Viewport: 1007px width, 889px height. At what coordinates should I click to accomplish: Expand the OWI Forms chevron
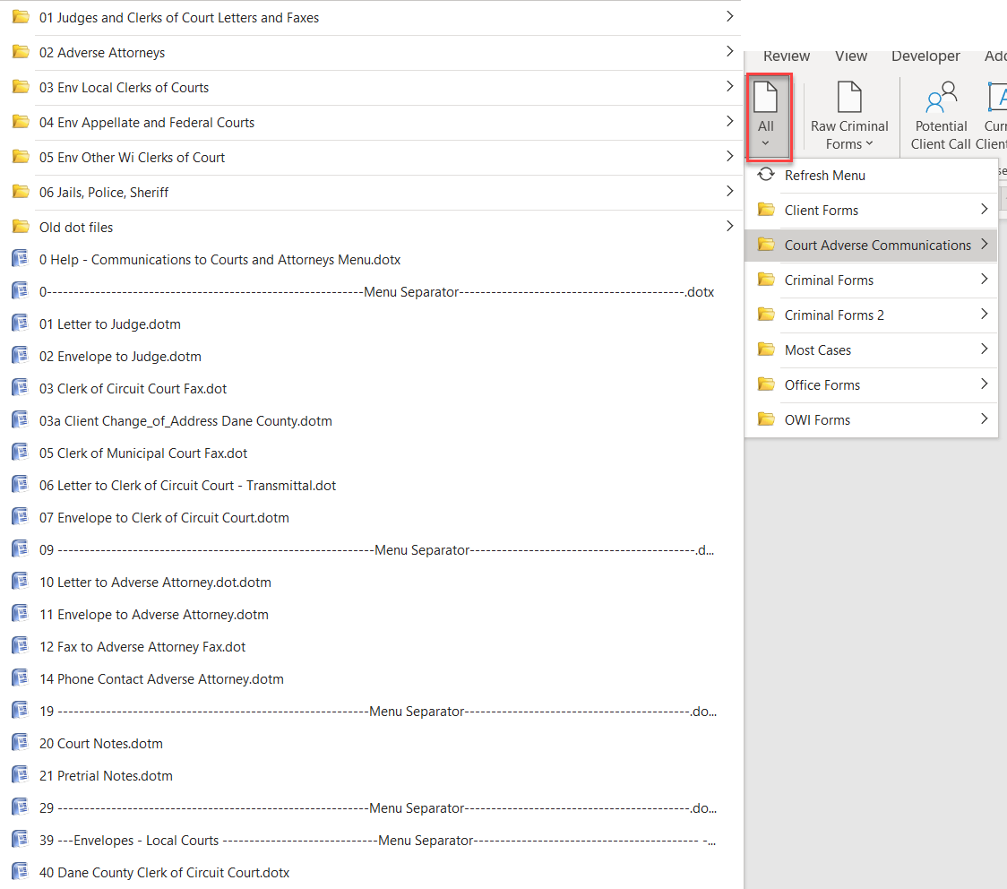(984, 419)
